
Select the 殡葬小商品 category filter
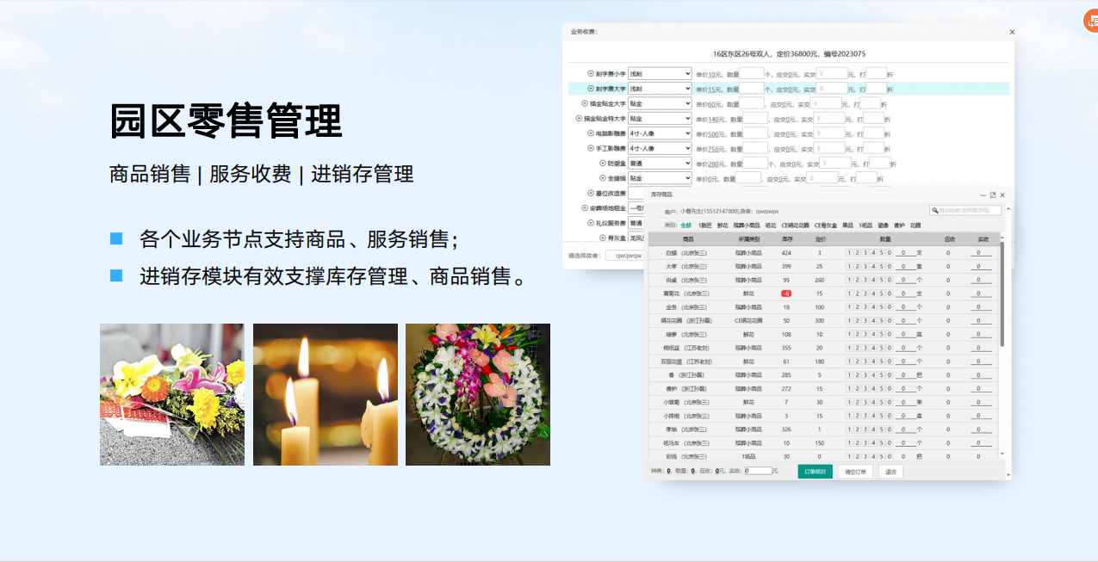[747, 225]
